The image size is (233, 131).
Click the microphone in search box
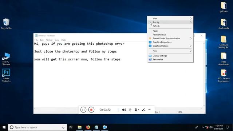click(x=63, y=127)
